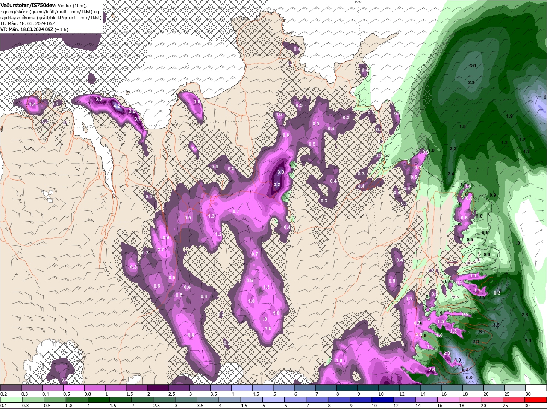The image size is (547, 409).
Task: Select the slate blue snow swatch labeled 6
Action: [305, 387]
